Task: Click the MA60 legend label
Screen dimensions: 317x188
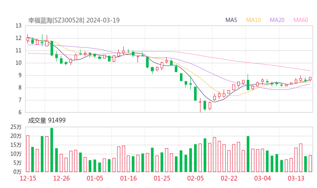Action: coord(301,20)
